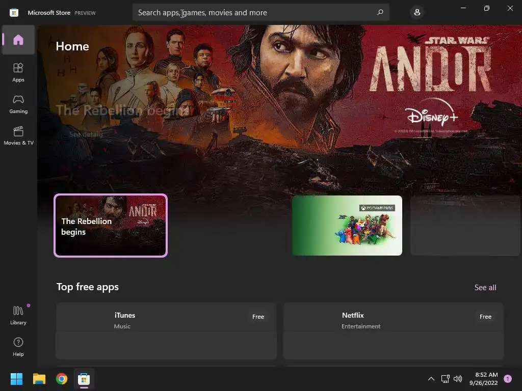Screen dimensions: 522x391
Task: Click the Microsoft Store logo icon
Action: pos(14,13)
